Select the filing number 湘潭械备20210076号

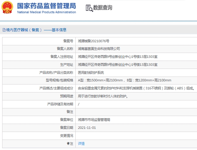click(x=93, y=41)
